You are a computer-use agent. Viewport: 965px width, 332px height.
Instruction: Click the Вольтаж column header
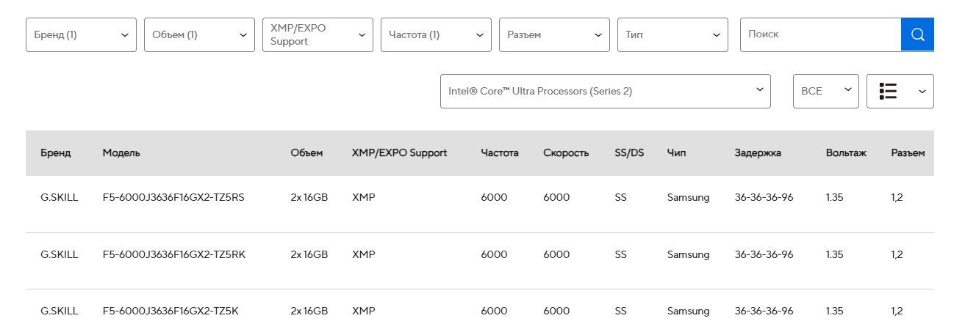(x=846, y=153)
